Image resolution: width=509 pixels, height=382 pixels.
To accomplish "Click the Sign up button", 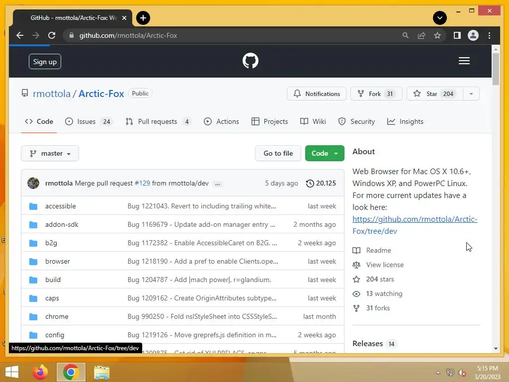I will [45, 62].
